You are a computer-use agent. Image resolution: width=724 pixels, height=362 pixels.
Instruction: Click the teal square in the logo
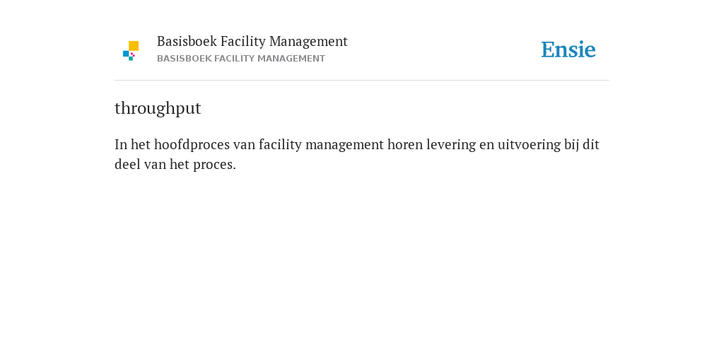[x=131, y=59]
